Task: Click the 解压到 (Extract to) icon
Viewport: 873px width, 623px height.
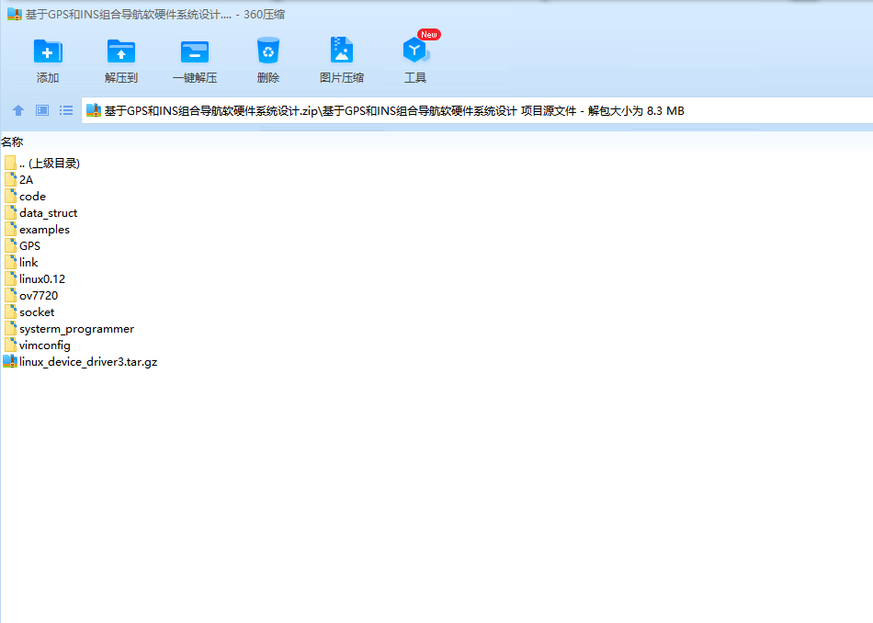Action: [x=120, y=51]
